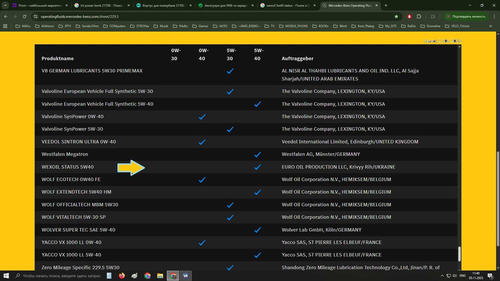Switch to the Корпус для повербанк tab

coord(162,5)
